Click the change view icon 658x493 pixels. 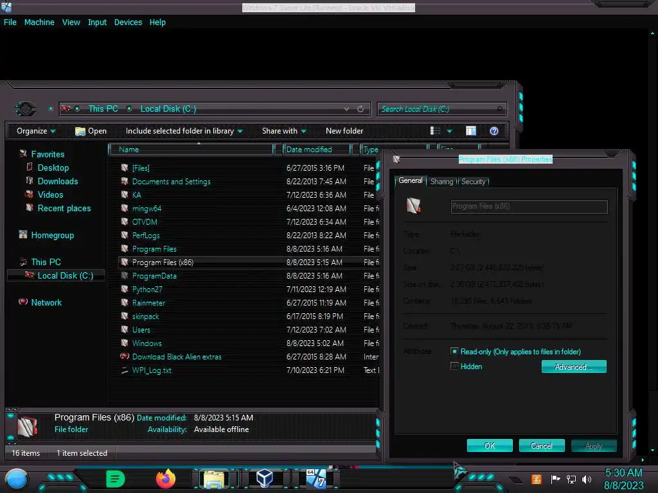coord(435,131)
